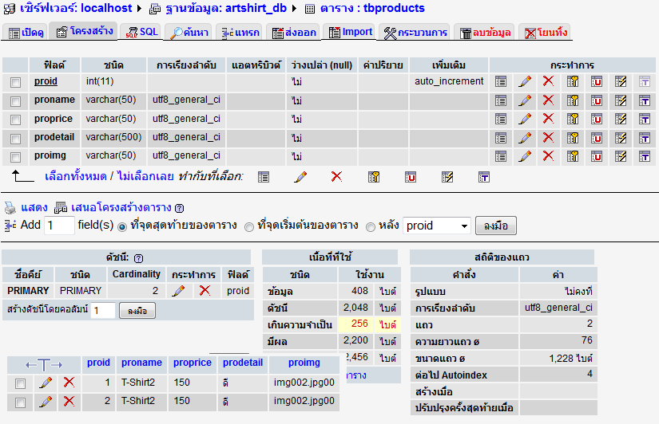This screenshot has height=424, width=659.
Task: Browse distinct values icon for proid field
Action: [x=501, y=81]
